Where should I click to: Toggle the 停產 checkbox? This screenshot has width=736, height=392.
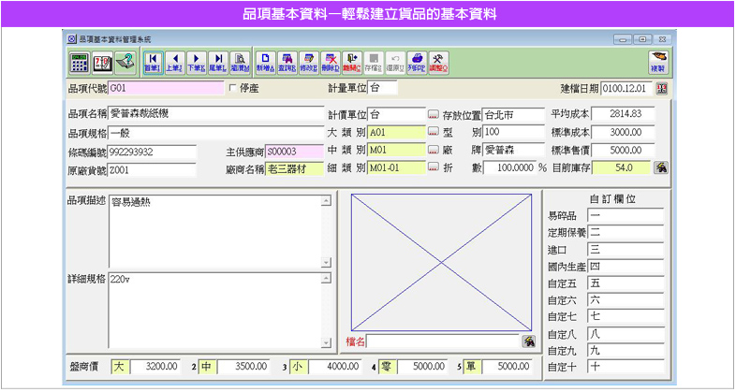pyautogui.click(x=233, y=89)
